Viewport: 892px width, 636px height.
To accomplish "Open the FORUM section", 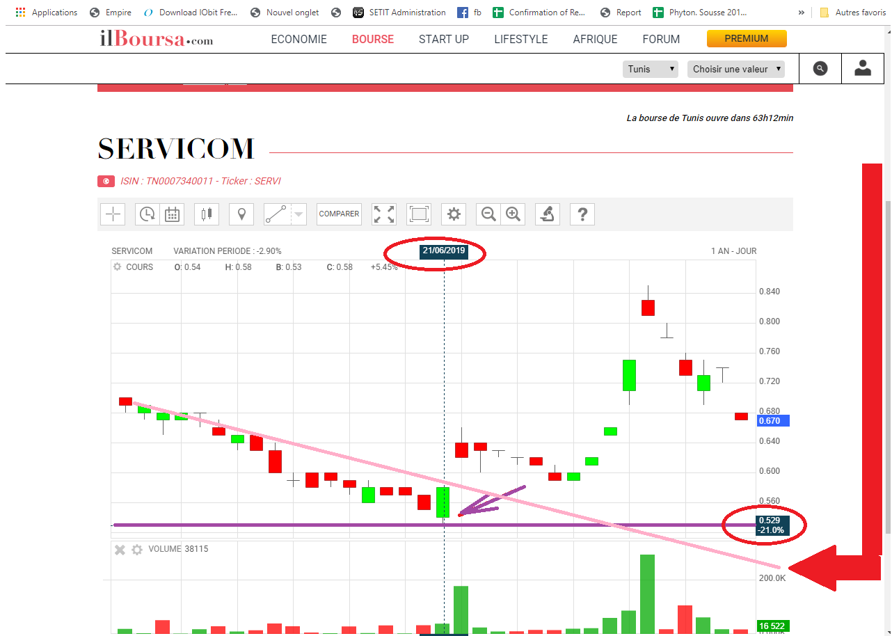I will click(661, 39).
